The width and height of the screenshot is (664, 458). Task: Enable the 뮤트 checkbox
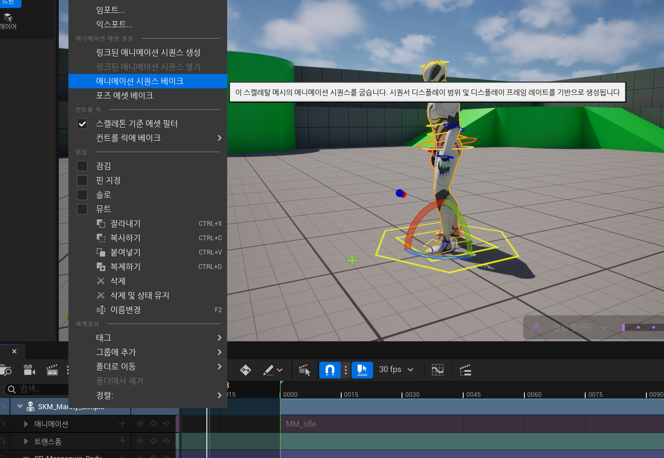pyautogui.click(x=82, y=209)
